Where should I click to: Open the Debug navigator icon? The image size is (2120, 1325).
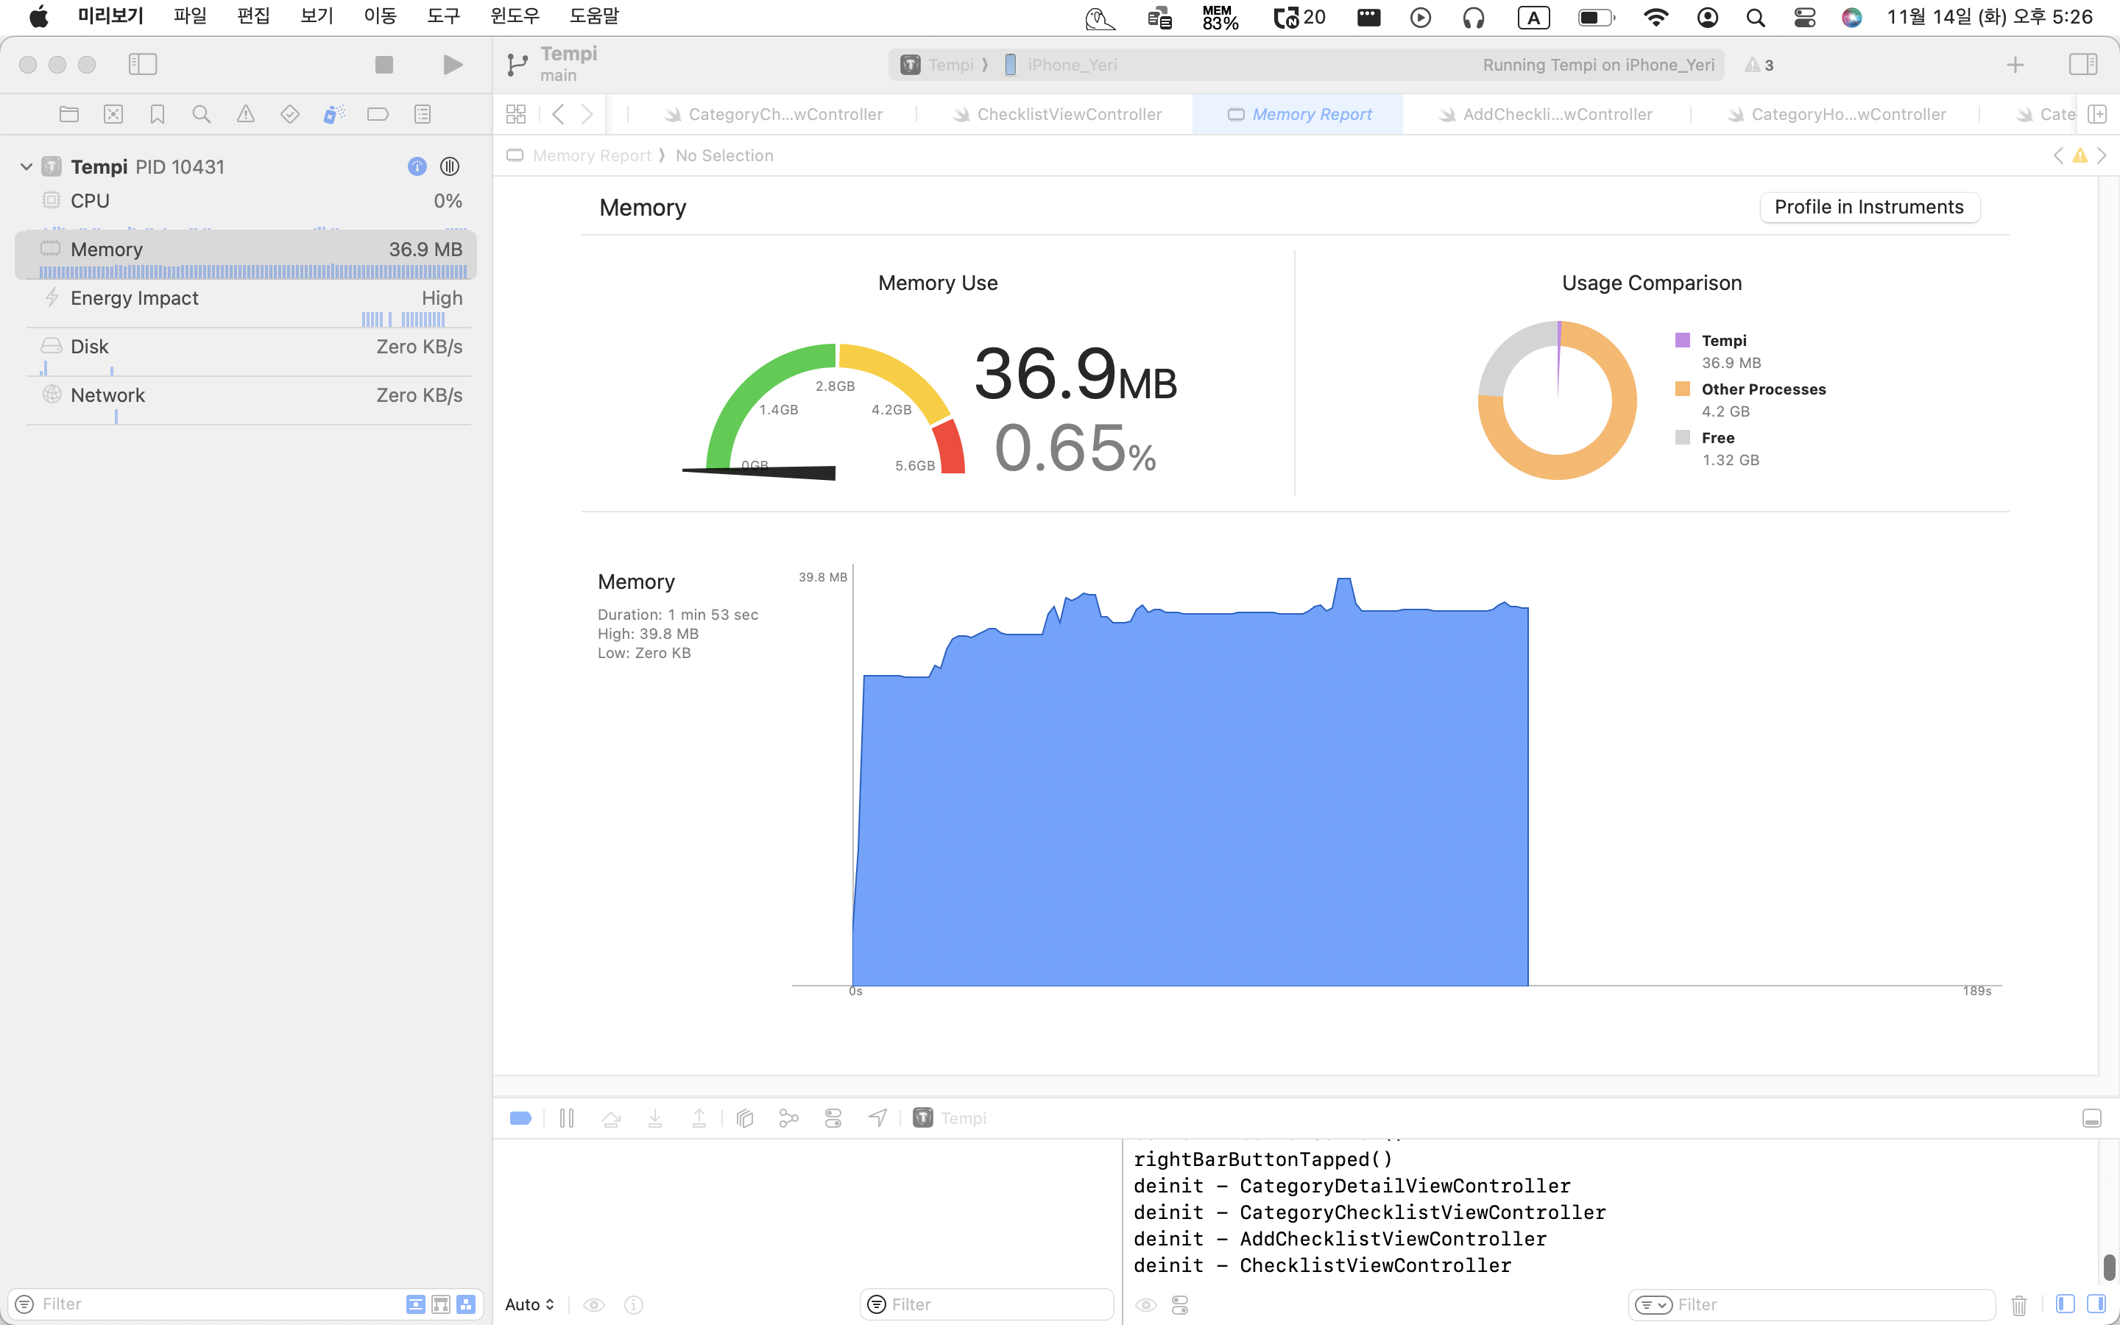coord(333,114)
